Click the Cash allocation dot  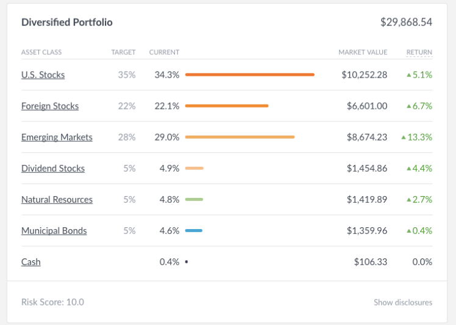point(186,261)
